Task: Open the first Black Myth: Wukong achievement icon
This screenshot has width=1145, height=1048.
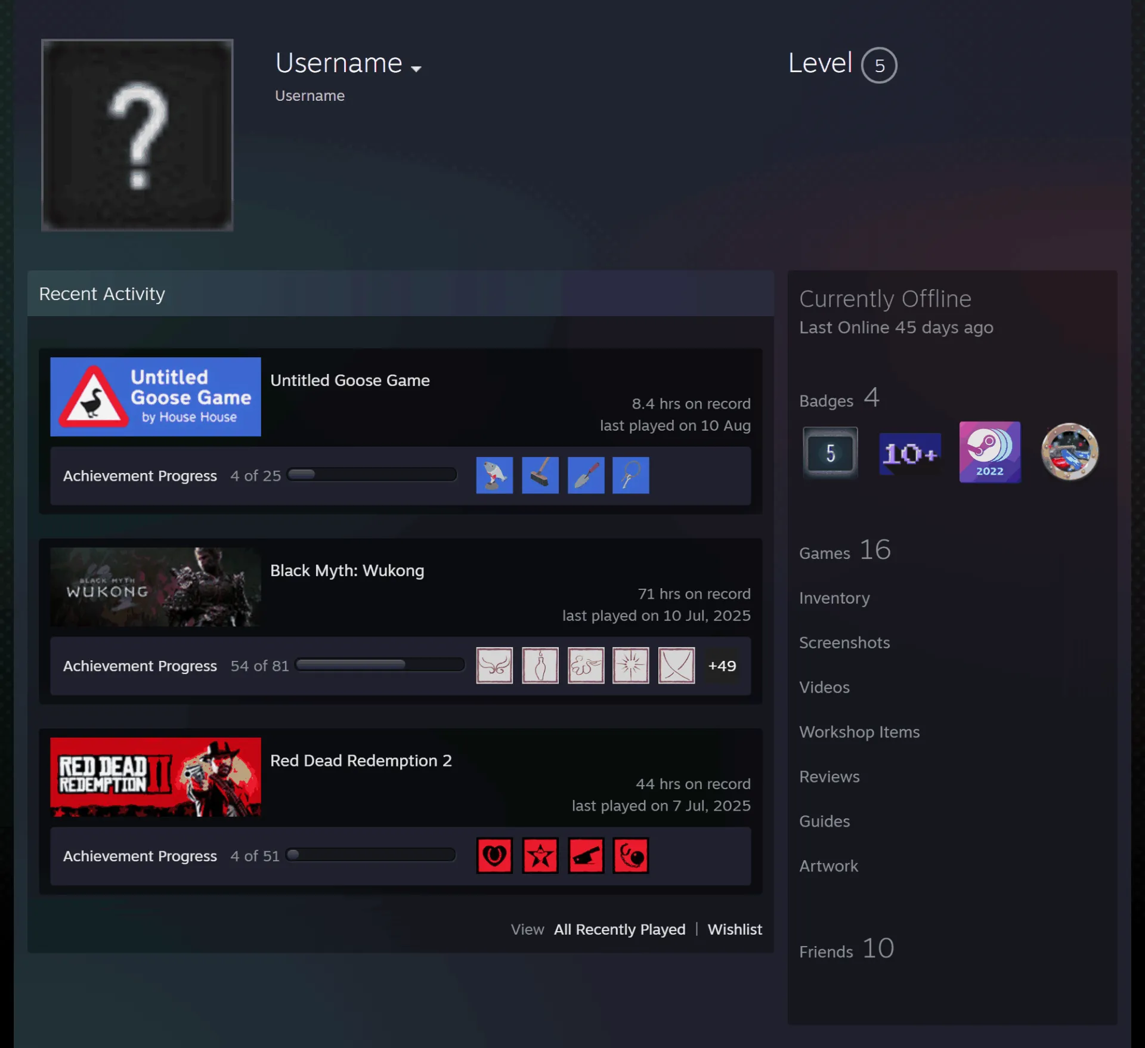Action: click(x=494, y=665)
